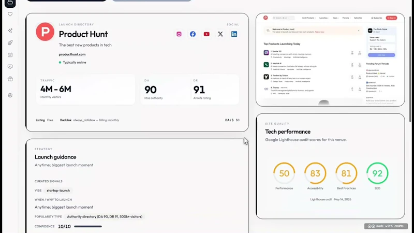Click the Performance 50 score gauge
The width and height of the screenshot is (414, 233).
(x=284, y=173)
